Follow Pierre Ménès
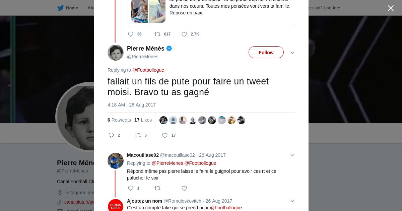The height and width of the screenshot is (211, 402). click(x=266, y=52)
